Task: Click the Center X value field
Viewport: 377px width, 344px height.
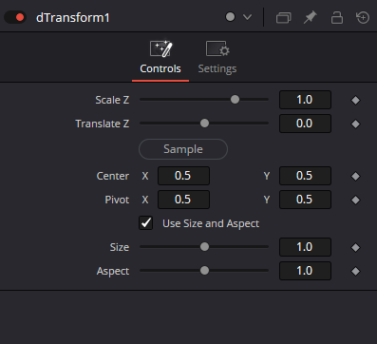Action: click(183, 176)
